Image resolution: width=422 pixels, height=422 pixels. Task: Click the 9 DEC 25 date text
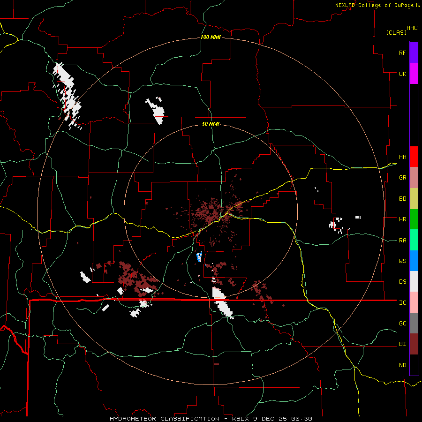click(x=270, y=419)
